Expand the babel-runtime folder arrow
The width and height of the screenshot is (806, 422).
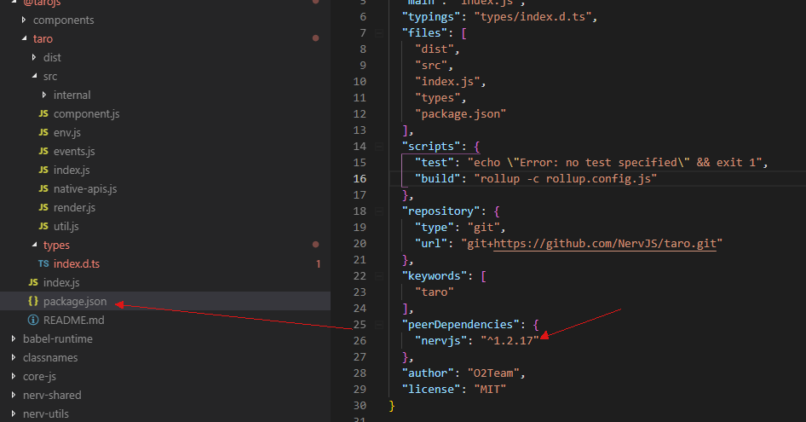(14, 338)
